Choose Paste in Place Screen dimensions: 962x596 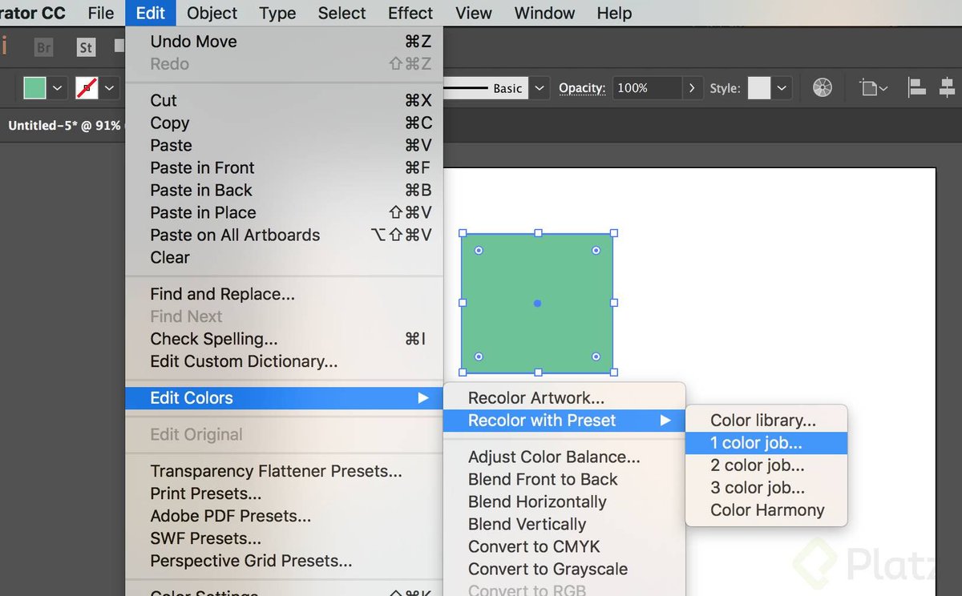tap(285, 213)
